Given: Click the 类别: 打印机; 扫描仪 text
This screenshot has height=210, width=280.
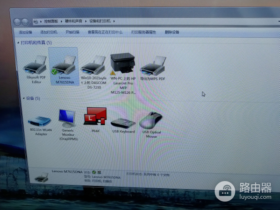Looking at the screenshot, I should point(98,181).
